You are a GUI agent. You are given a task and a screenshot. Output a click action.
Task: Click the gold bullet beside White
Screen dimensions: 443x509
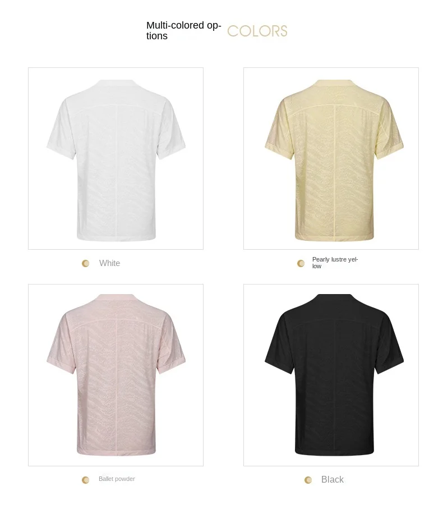pos(86,263)
